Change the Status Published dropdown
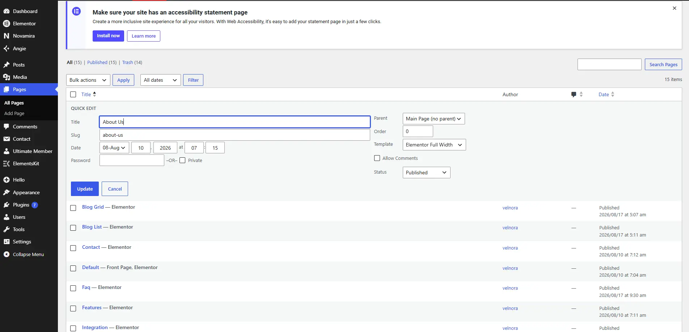Viewport: 689px width, 332px height. tap(426, 173)
